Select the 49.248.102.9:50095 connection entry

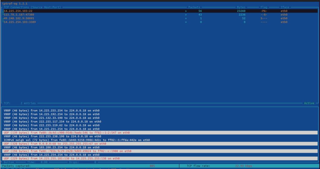18,18
